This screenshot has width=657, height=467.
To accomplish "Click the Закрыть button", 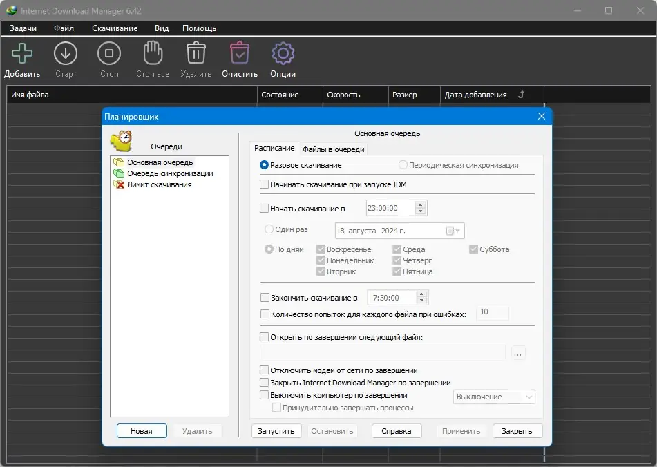I will tap(517, 431).
